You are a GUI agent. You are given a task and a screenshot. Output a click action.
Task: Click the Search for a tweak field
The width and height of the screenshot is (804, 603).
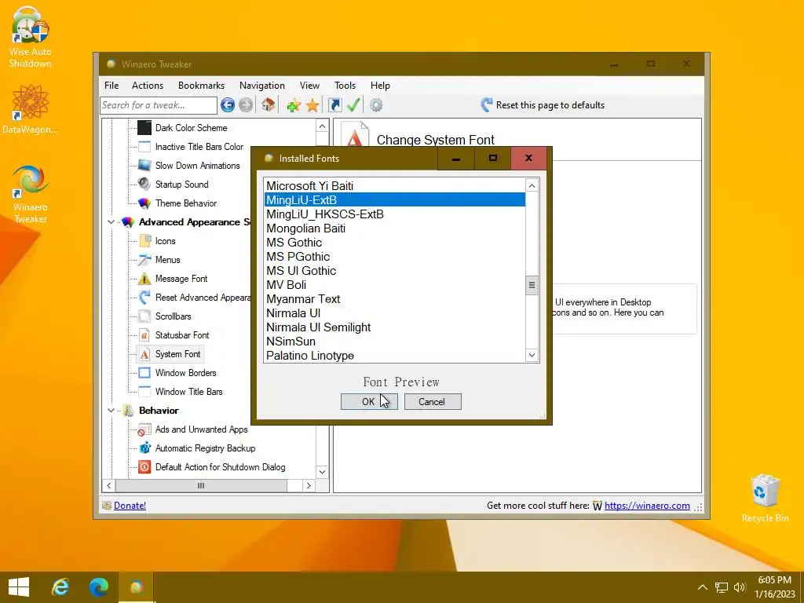click(x=159, y=105)
